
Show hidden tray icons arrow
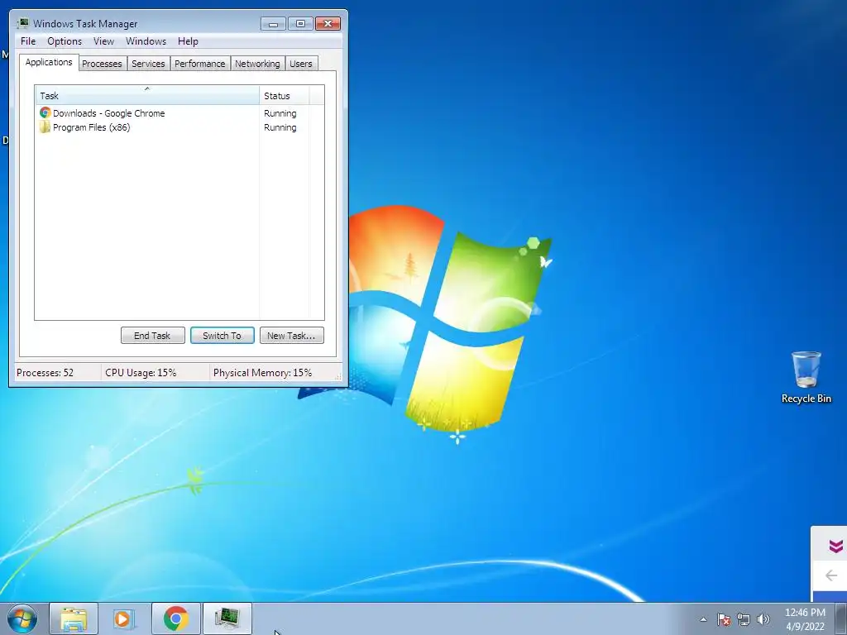coord(703,619)
